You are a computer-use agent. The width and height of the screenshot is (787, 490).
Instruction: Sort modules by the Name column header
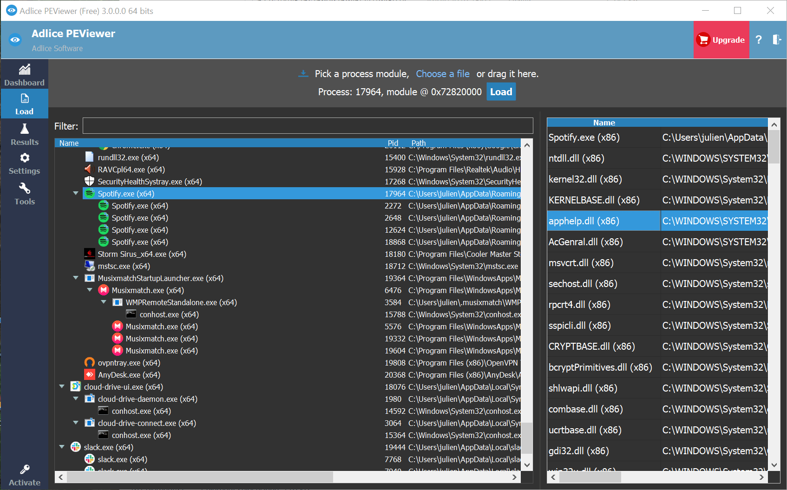click(603, 123)
